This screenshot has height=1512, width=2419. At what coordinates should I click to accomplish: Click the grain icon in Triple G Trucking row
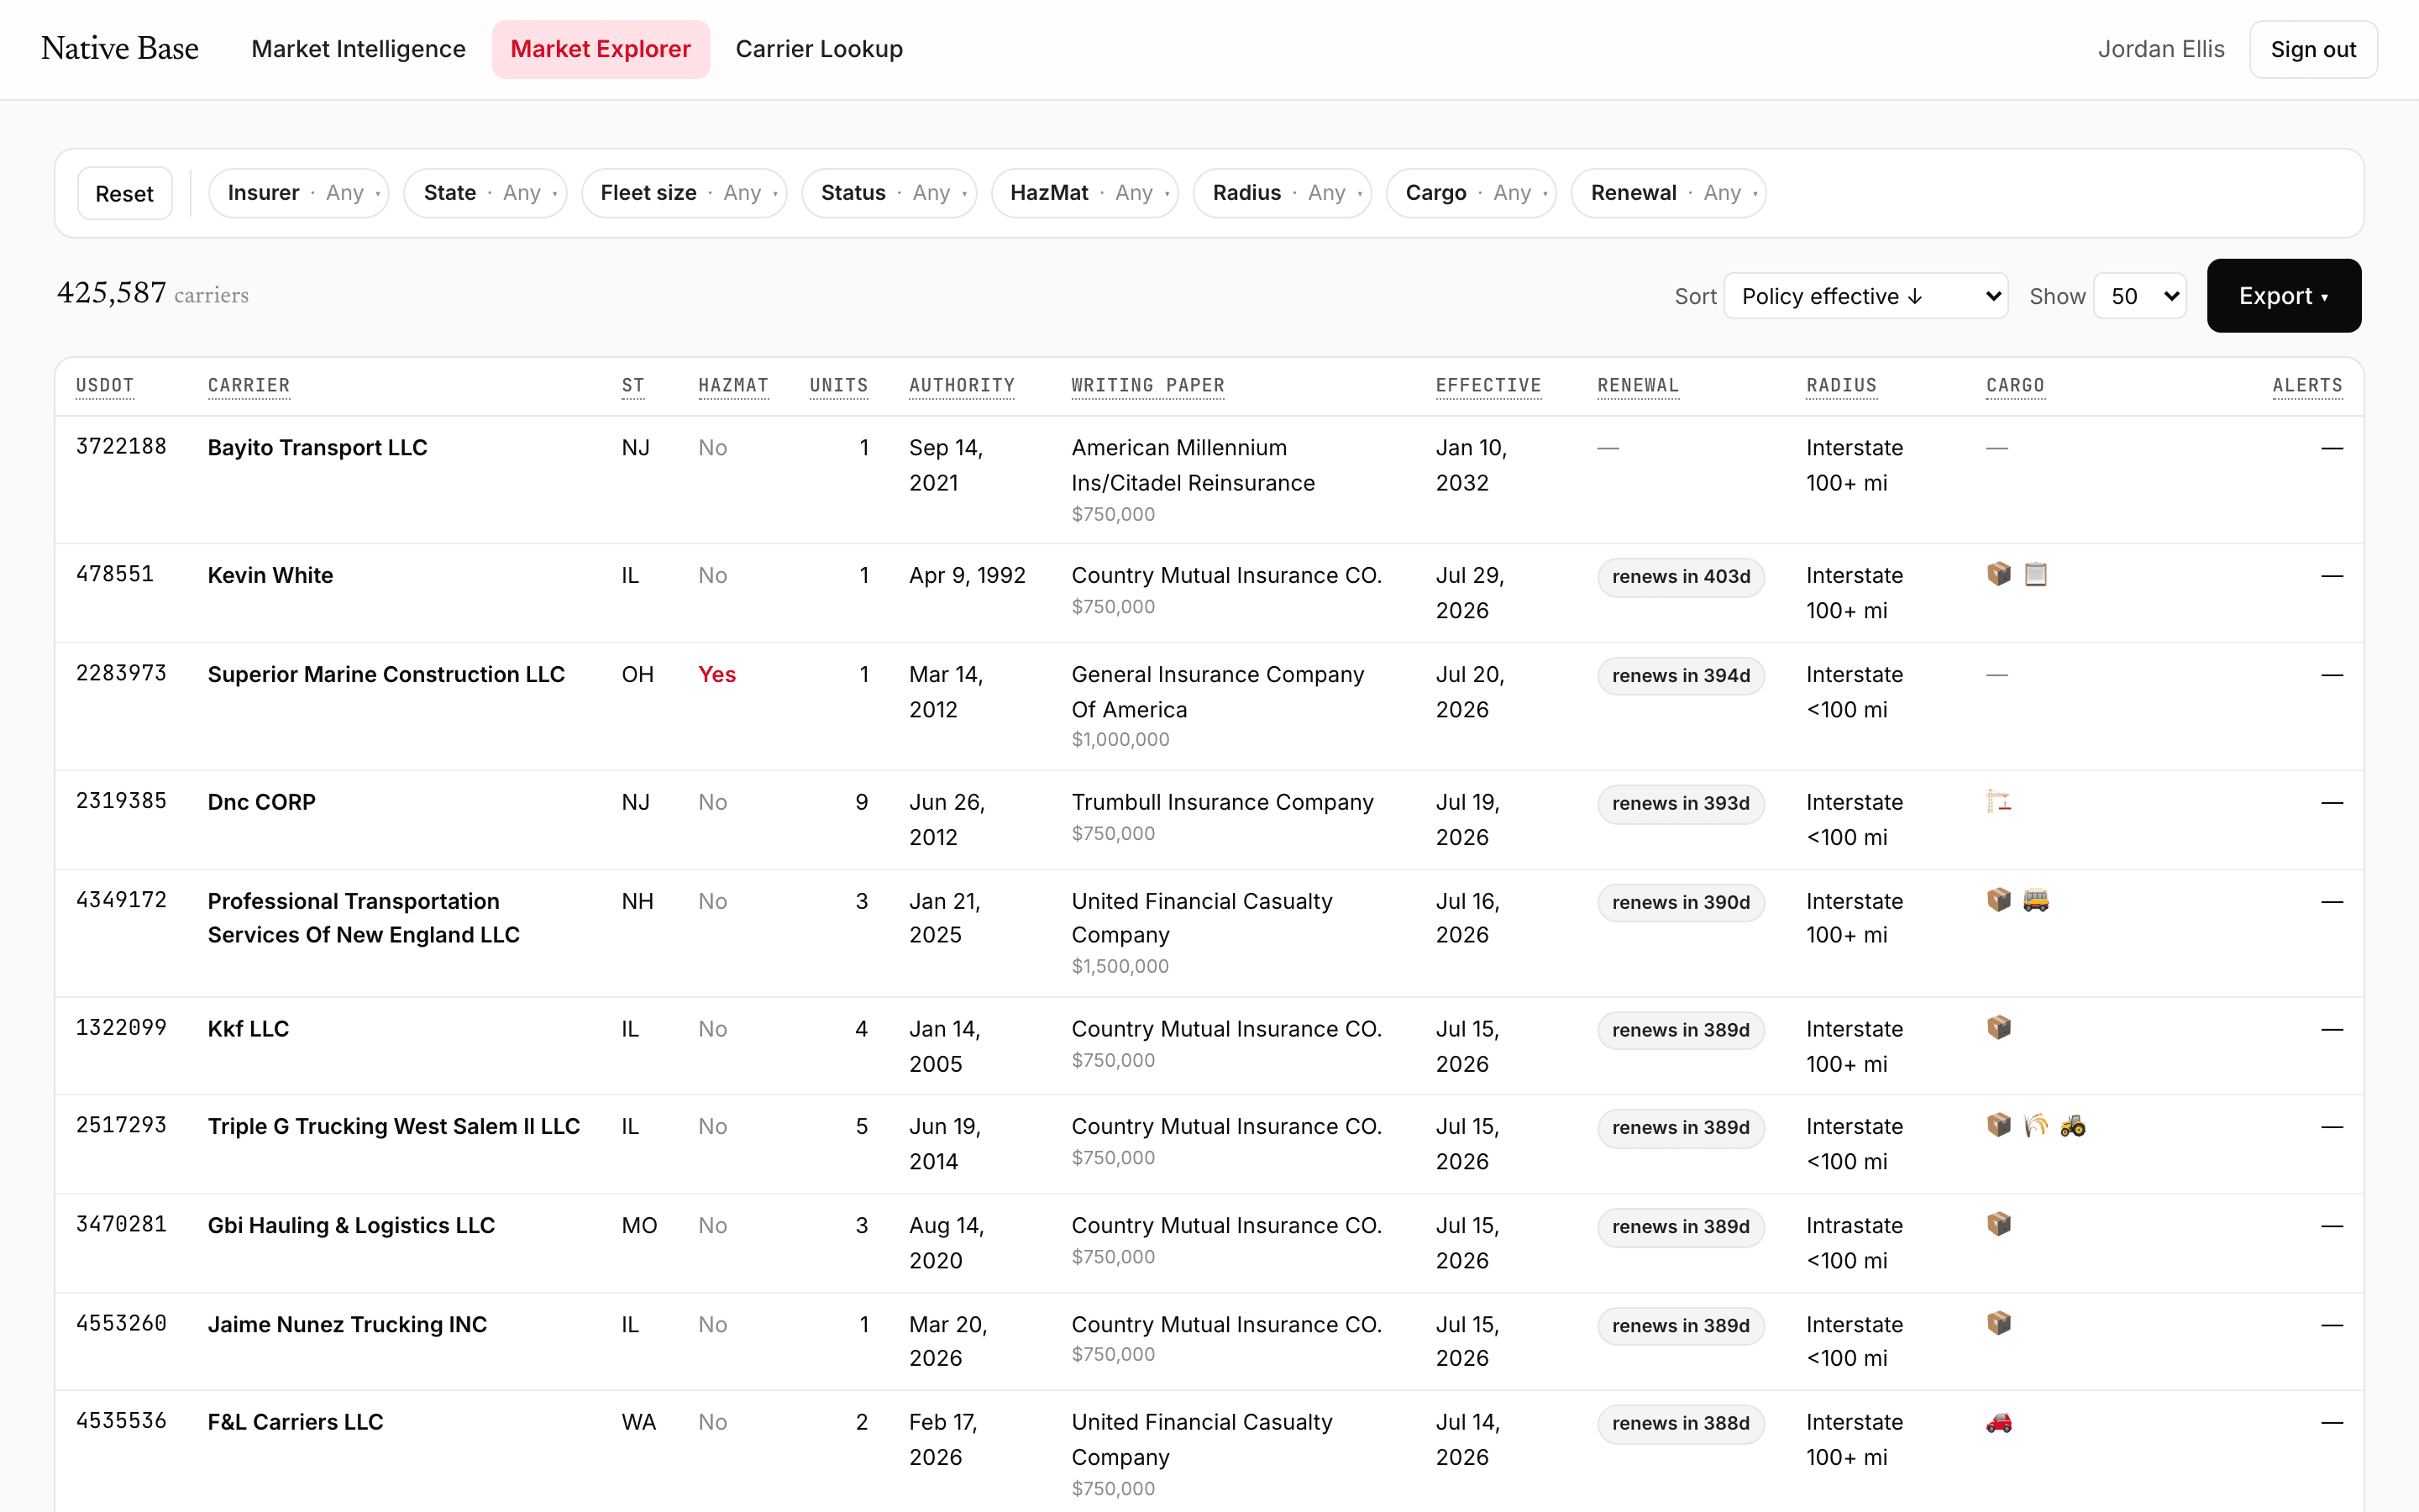tap(2035, 1125)
